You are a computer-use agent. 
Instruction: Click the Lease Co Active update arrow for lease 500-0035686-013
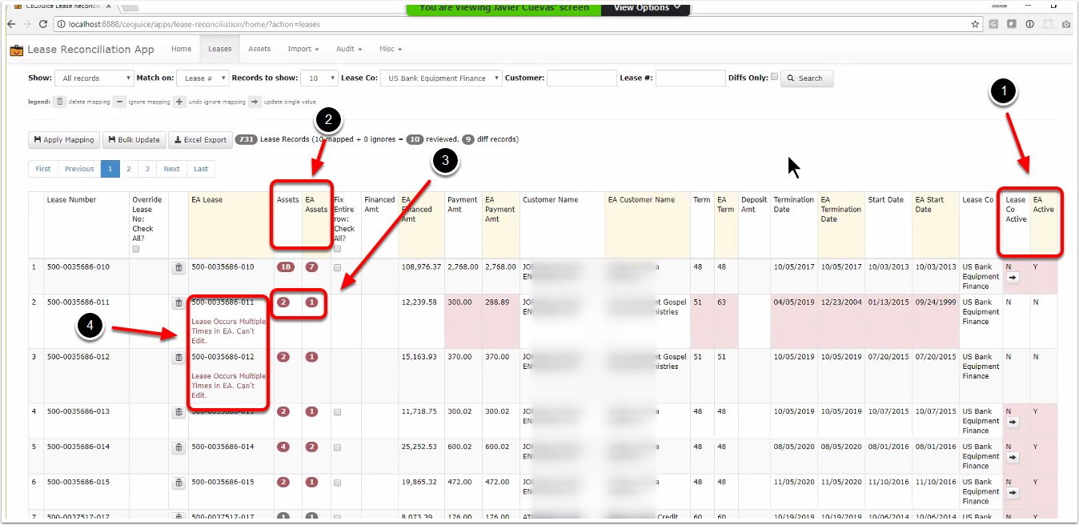tap(1013, 421)
